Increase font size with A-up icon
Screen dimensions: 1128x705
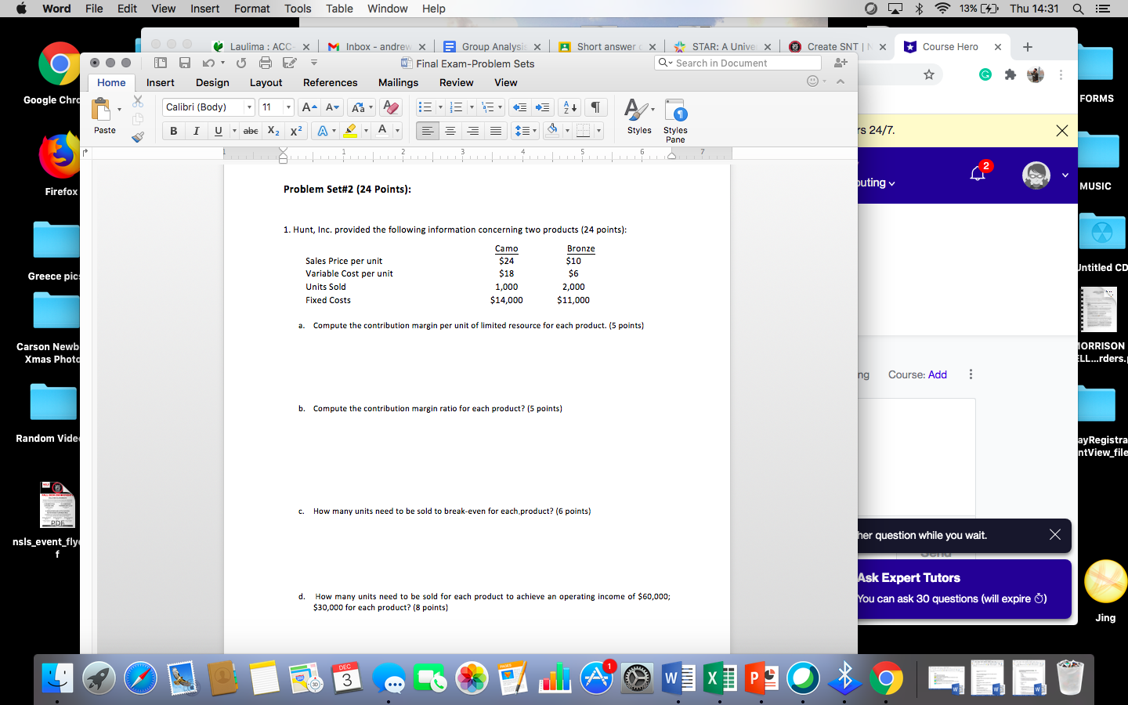pos(309,107)
